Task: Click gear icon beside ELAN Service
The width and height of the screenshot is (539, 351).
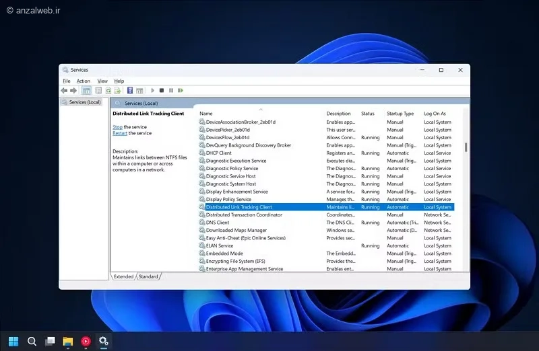Action: pyautogui.click(x=201, y=245)
